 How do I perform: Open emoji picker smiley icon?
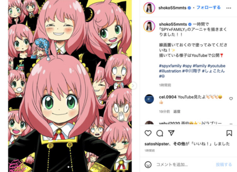(148, 164)
